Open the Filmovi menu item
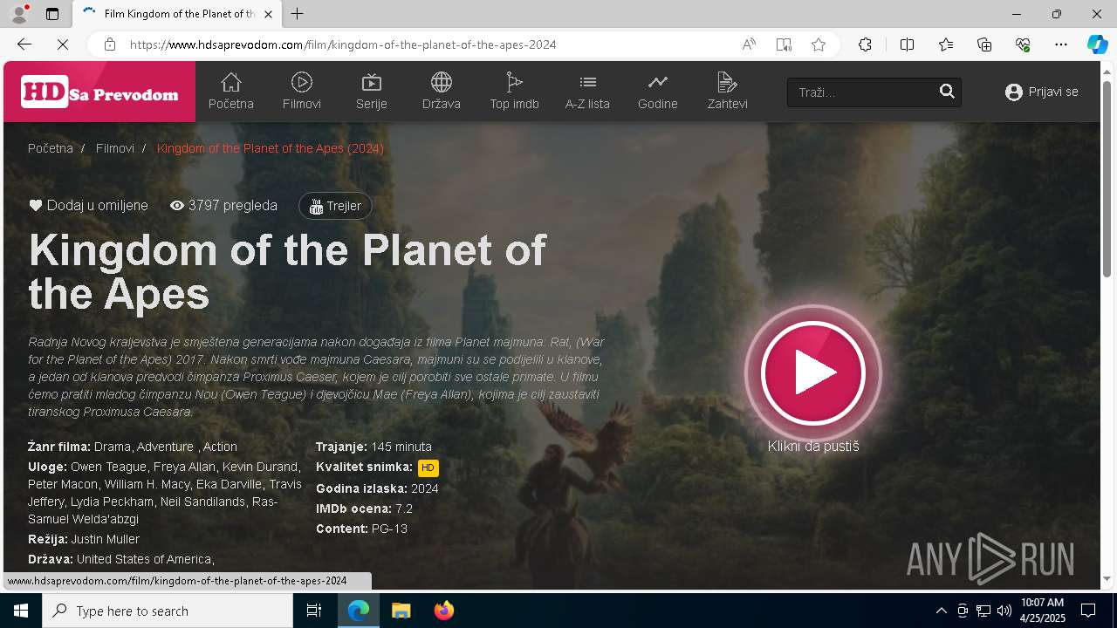The width and height of the screenshot is (1117, 628). click(302, 92)
